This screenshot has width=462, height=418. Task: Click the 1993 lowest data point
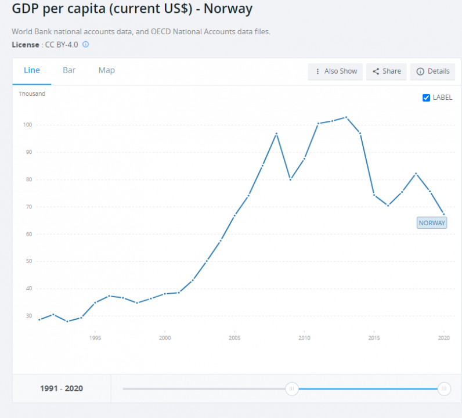67,322
